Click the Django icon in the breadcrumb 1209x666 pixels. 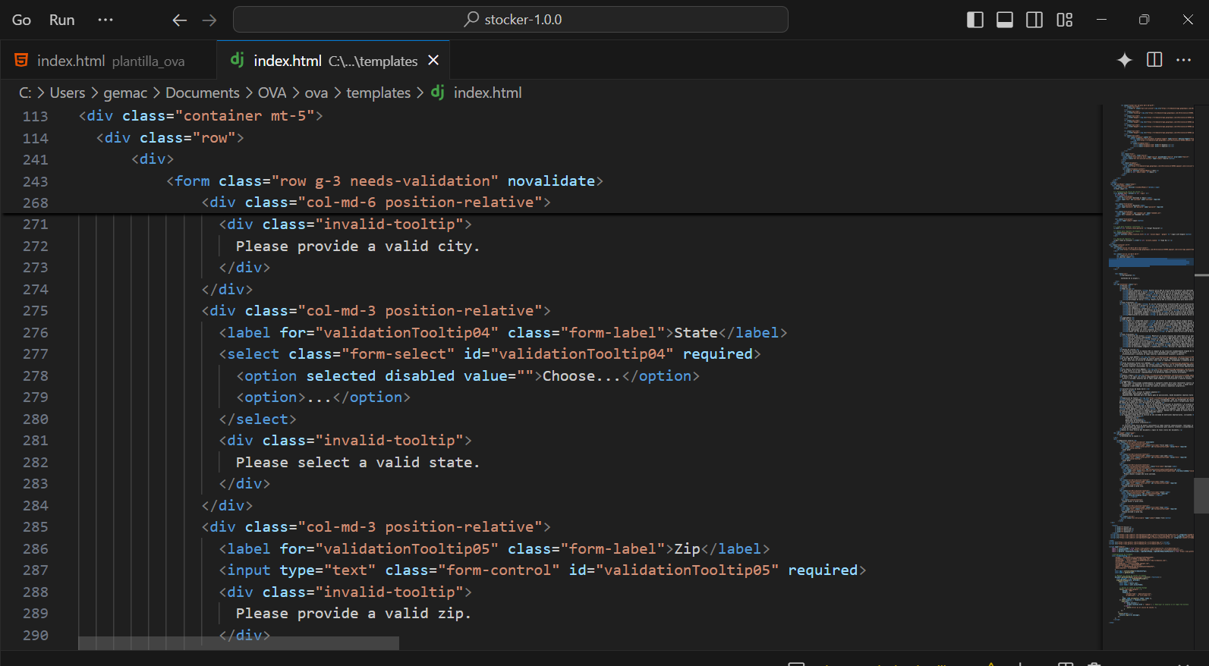(x=438, y=92)
